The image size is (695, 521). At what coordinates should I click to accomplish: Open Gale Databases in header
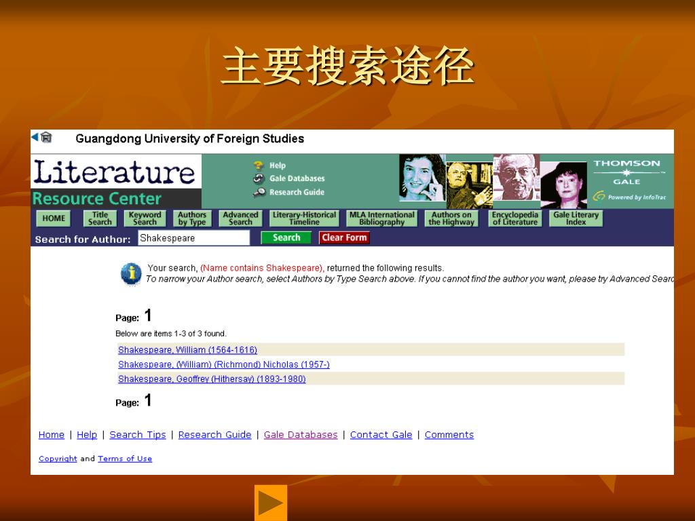(297, 178)
